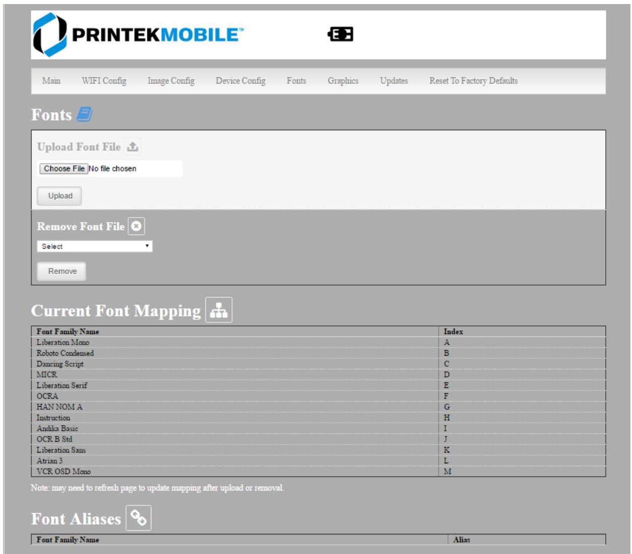Screen dimensions: 632x554
Task: Click the HAN NOM A row
Action: tap(318, 407)
